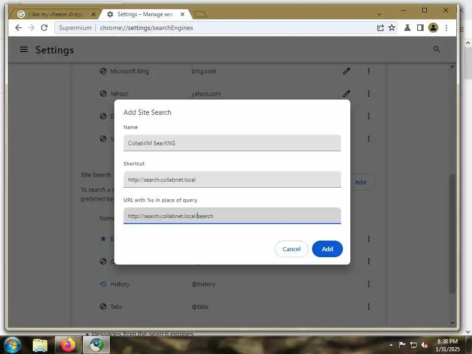Image resolution: width=472 pixels, height=354 pixels.
Task: Switch to the 'i like my cheese dripp' tab
Action: coord(54,14)
